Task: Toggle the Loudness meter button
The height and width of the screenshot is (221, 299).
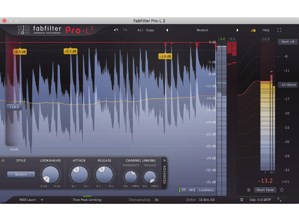Action: (206, 190)
